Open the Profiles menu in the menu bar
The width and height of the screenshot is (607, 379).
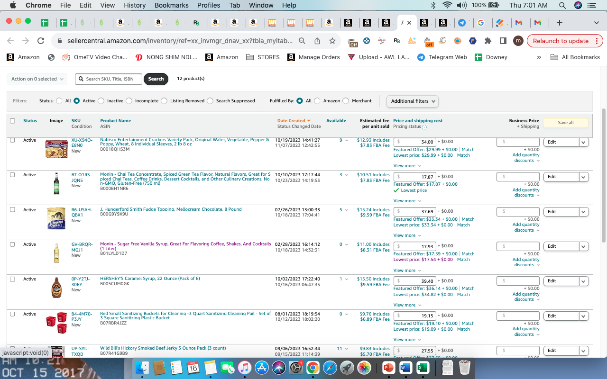(x=209, y=5)
